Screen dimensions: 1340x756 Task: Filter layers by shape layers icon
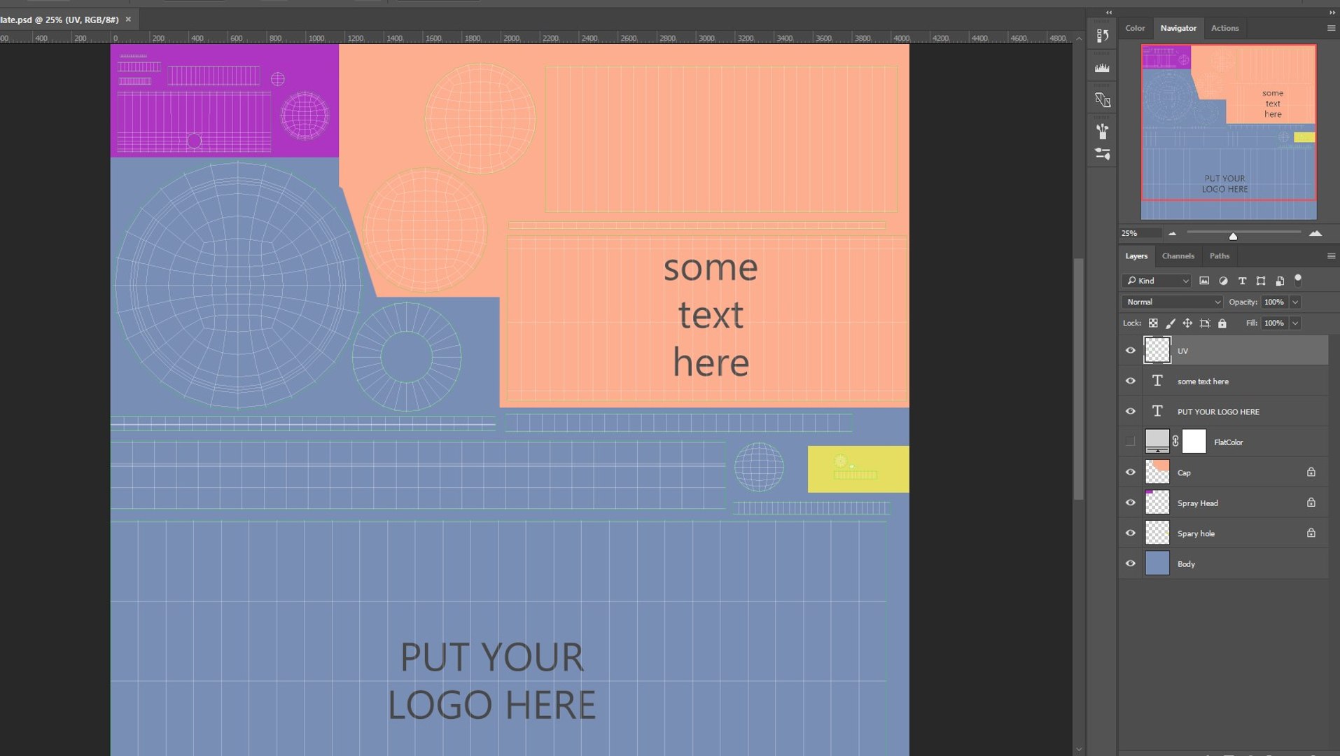[x=1261, y=281]
